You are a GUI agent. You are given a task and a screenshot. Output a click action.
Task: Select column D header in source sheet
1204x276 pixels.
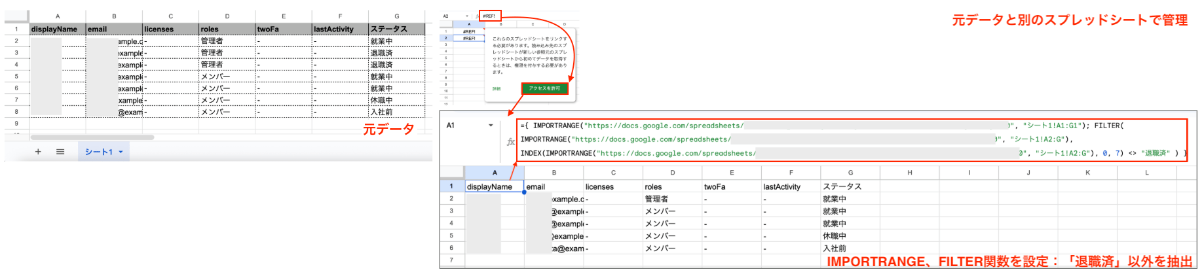pos(227,16)
